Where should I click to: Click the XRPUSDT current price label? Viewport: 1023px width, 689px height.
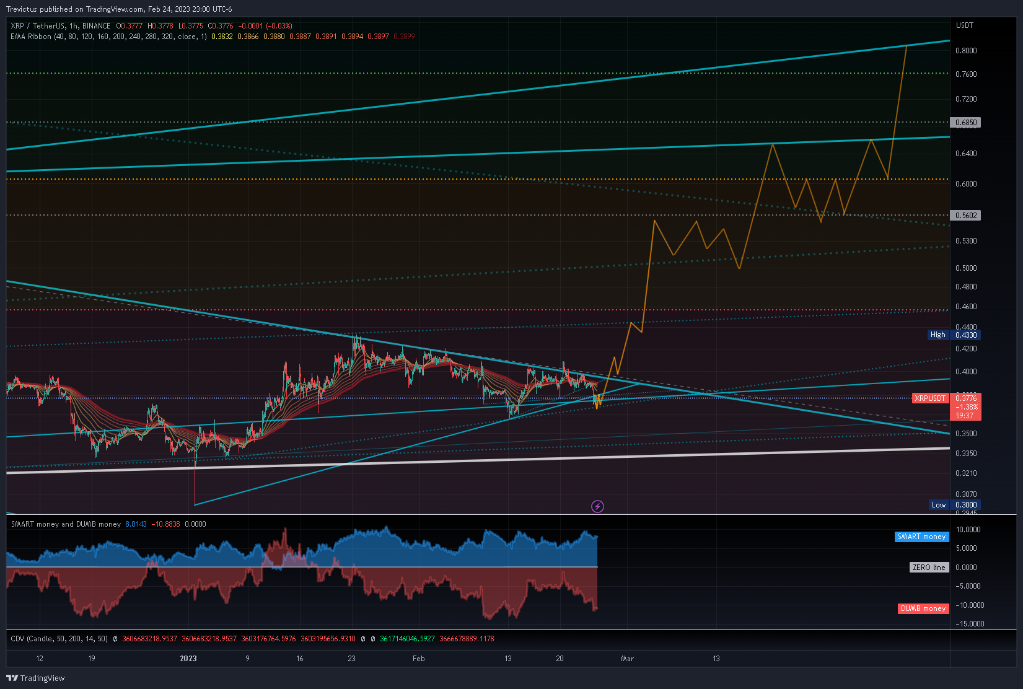(931, 398)
